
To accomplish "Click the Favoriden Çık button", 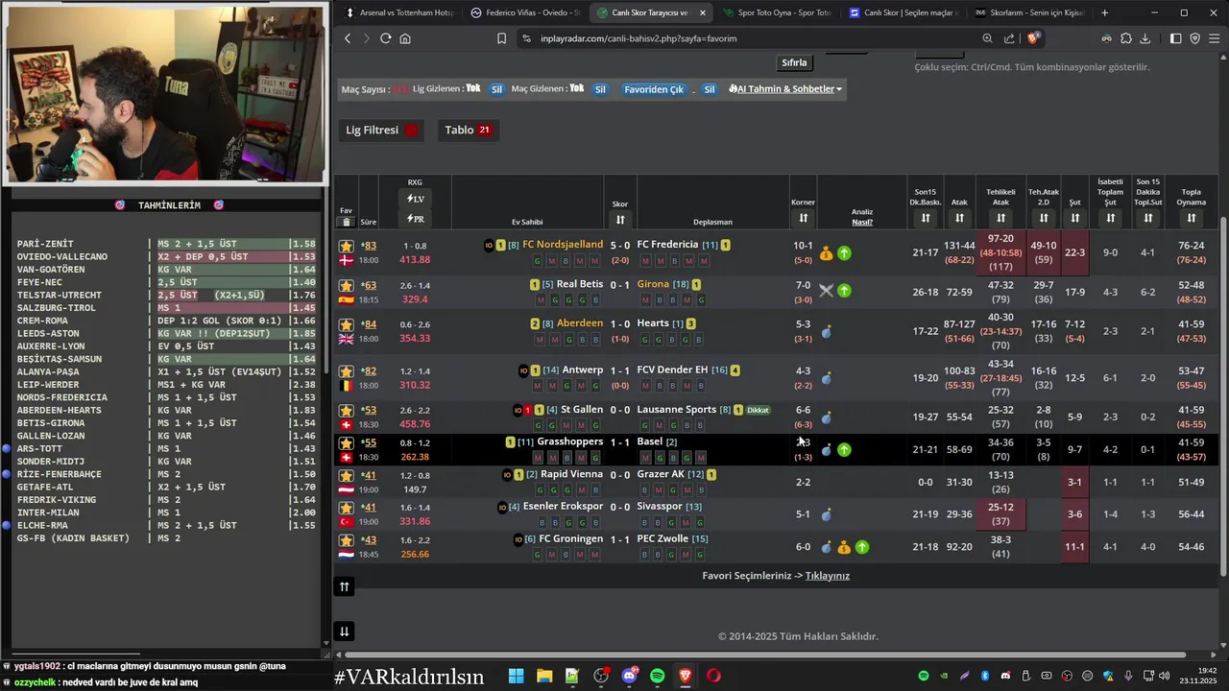I will tap(654, 89).
